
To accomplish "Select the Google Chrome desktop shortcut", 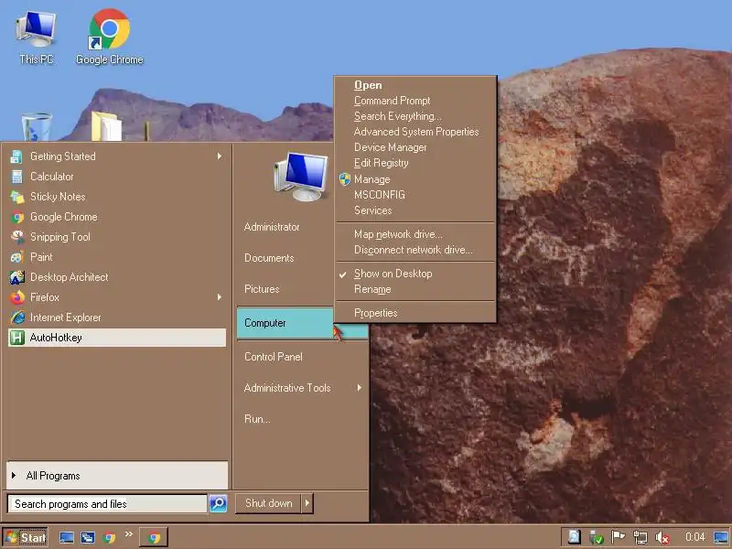I will [x=110, y=38].
